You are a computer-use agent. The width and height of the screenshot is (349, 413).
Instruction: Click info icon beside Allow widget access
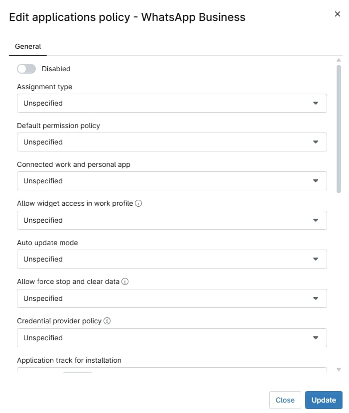(139, 203)
